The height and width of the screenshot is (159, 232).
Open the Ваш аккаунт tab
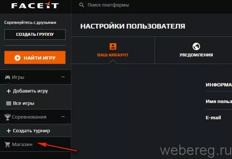[x=113, y=50]
